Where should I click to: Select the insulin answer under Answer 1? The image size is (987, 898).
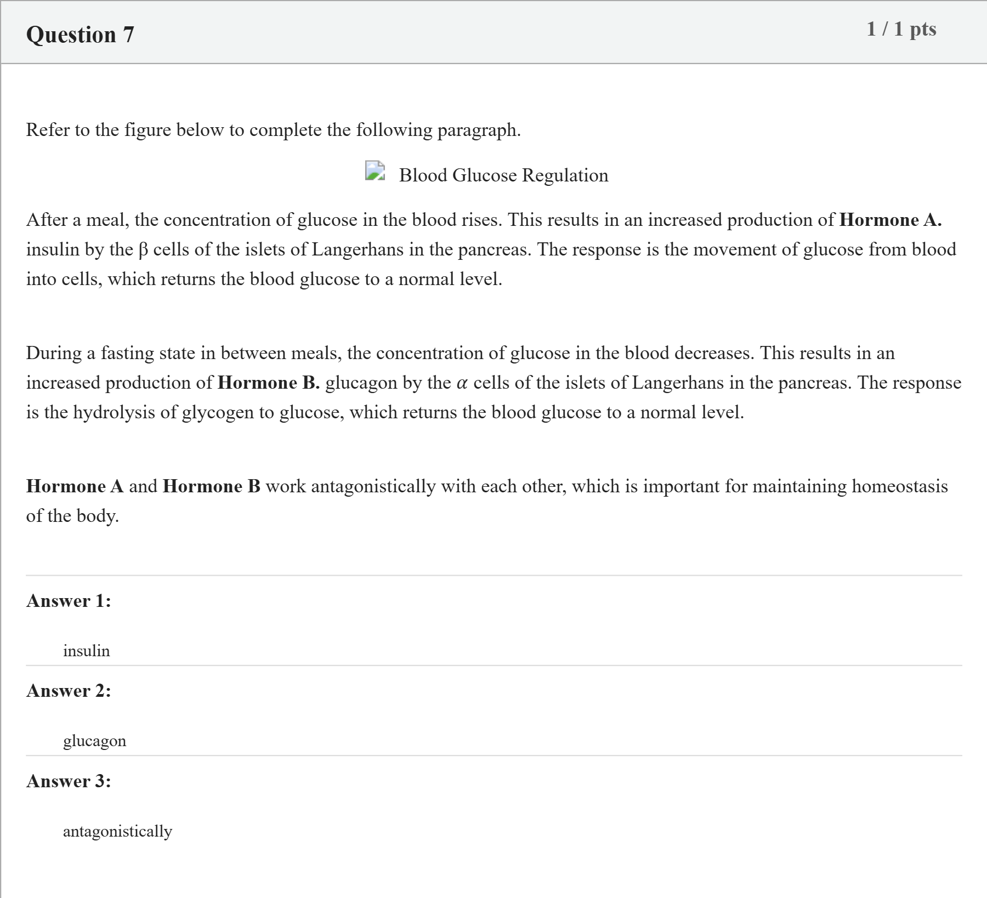pyautogui.click(x=87, y=651)
